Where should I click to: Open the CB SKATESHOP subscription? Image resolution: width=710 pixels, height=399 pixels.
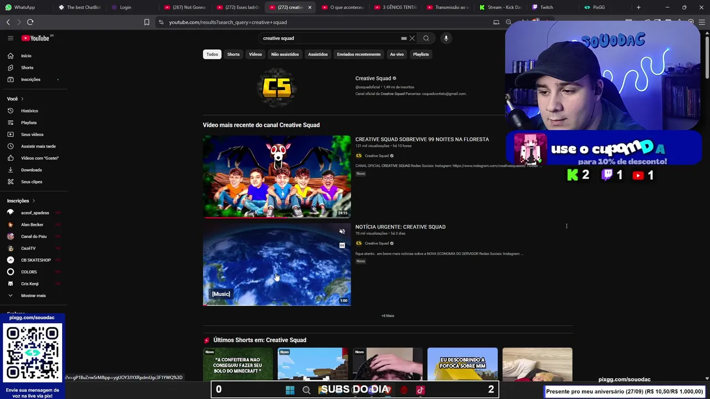point(36,260)
